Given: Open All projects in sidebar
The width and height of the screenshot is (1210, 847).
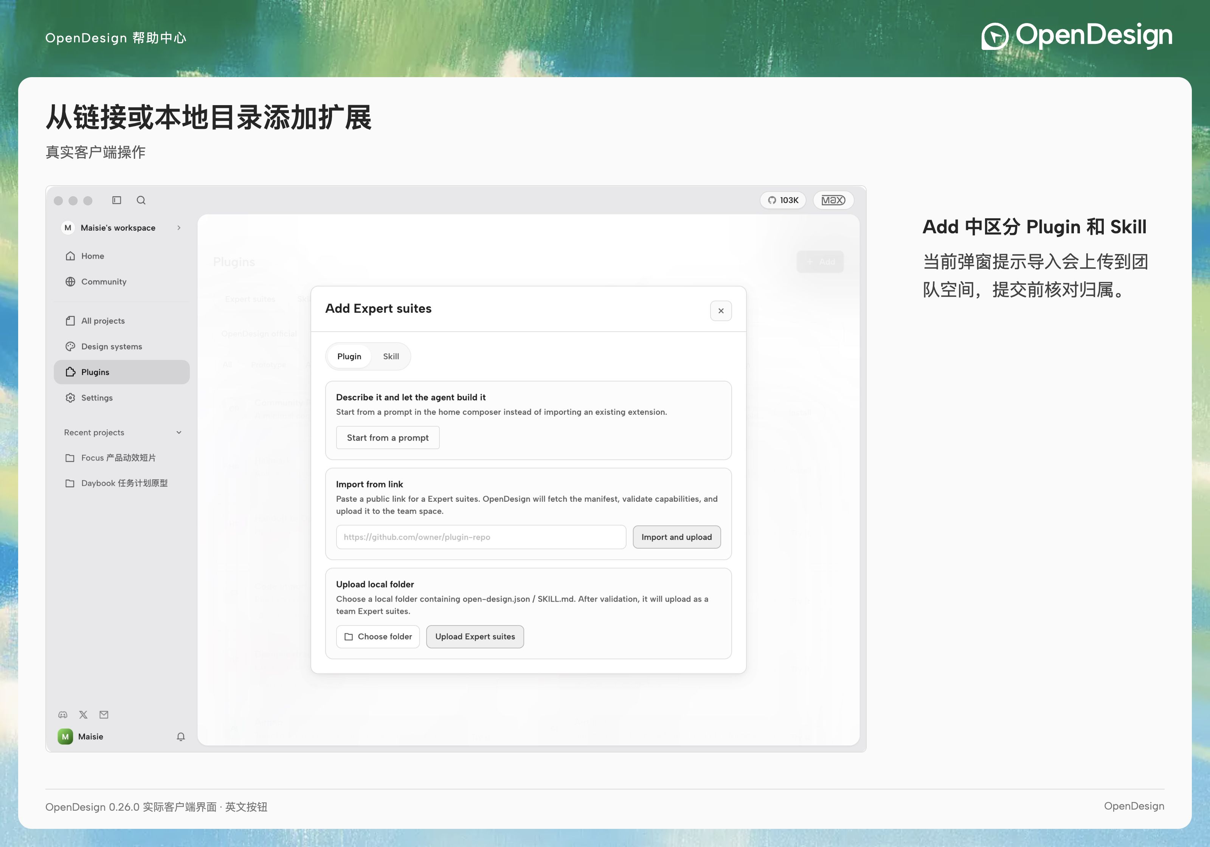Looking at the screenshot, I should pyautogui.click(x=122, y=321).
